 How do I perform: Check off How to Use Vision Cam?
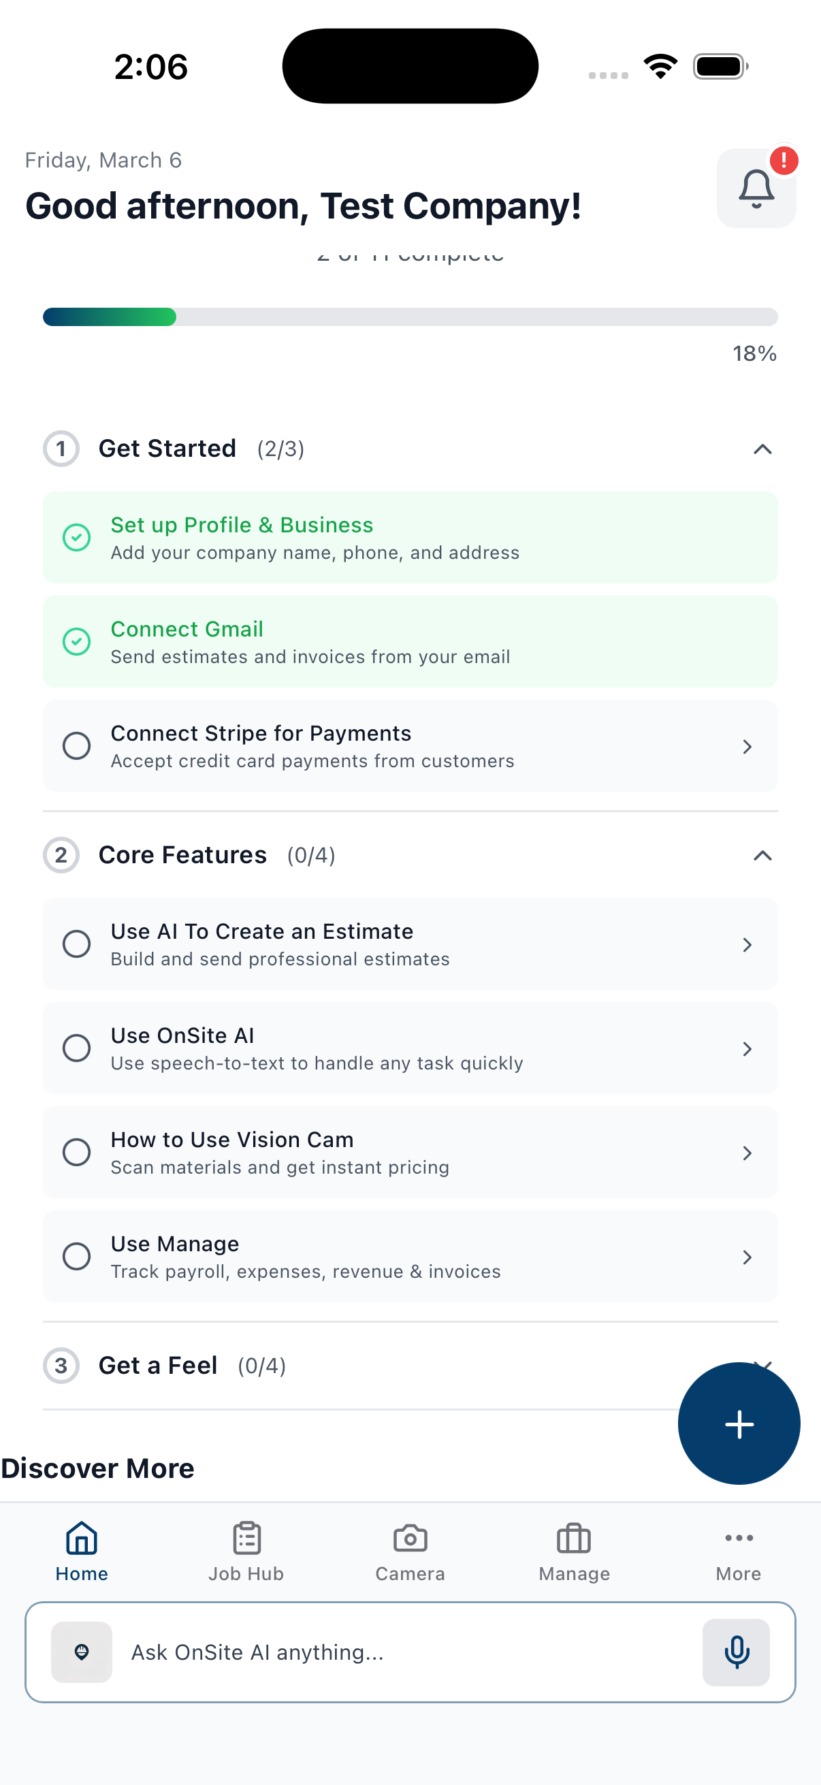[x=77, y=1153]
